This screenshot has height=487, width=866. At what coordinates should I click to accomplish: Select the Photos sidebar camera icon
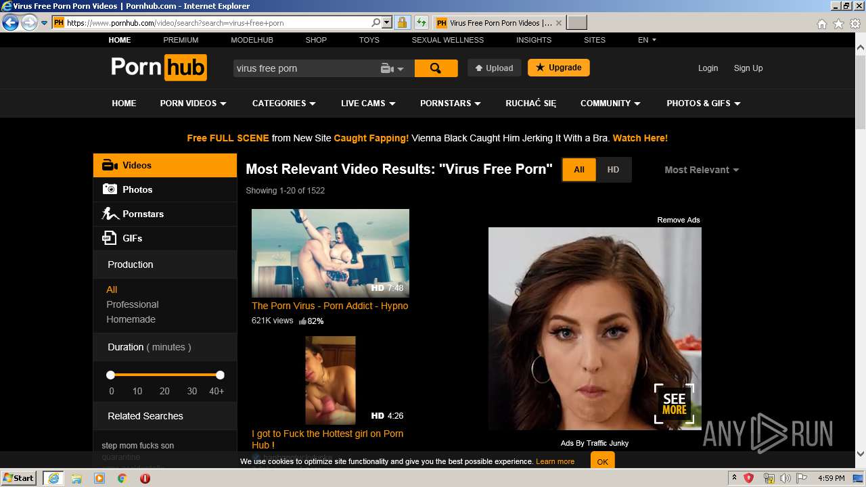(110, 189)
